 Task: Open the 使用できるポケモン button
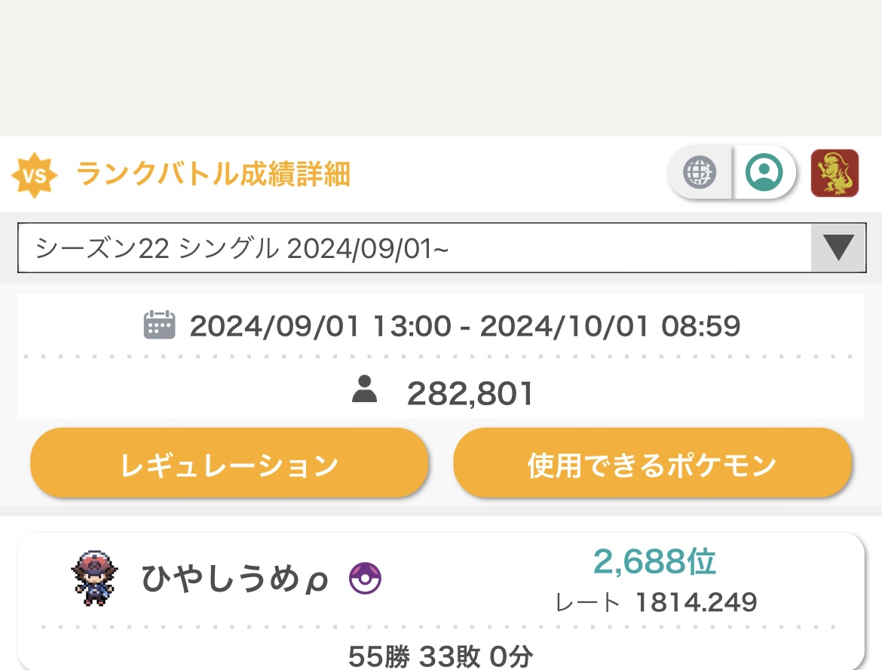[x=653, y=463]
